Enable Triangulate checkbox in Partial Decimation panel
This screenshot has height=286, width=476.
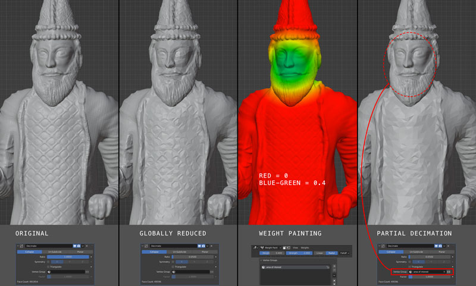coord(409,266)
